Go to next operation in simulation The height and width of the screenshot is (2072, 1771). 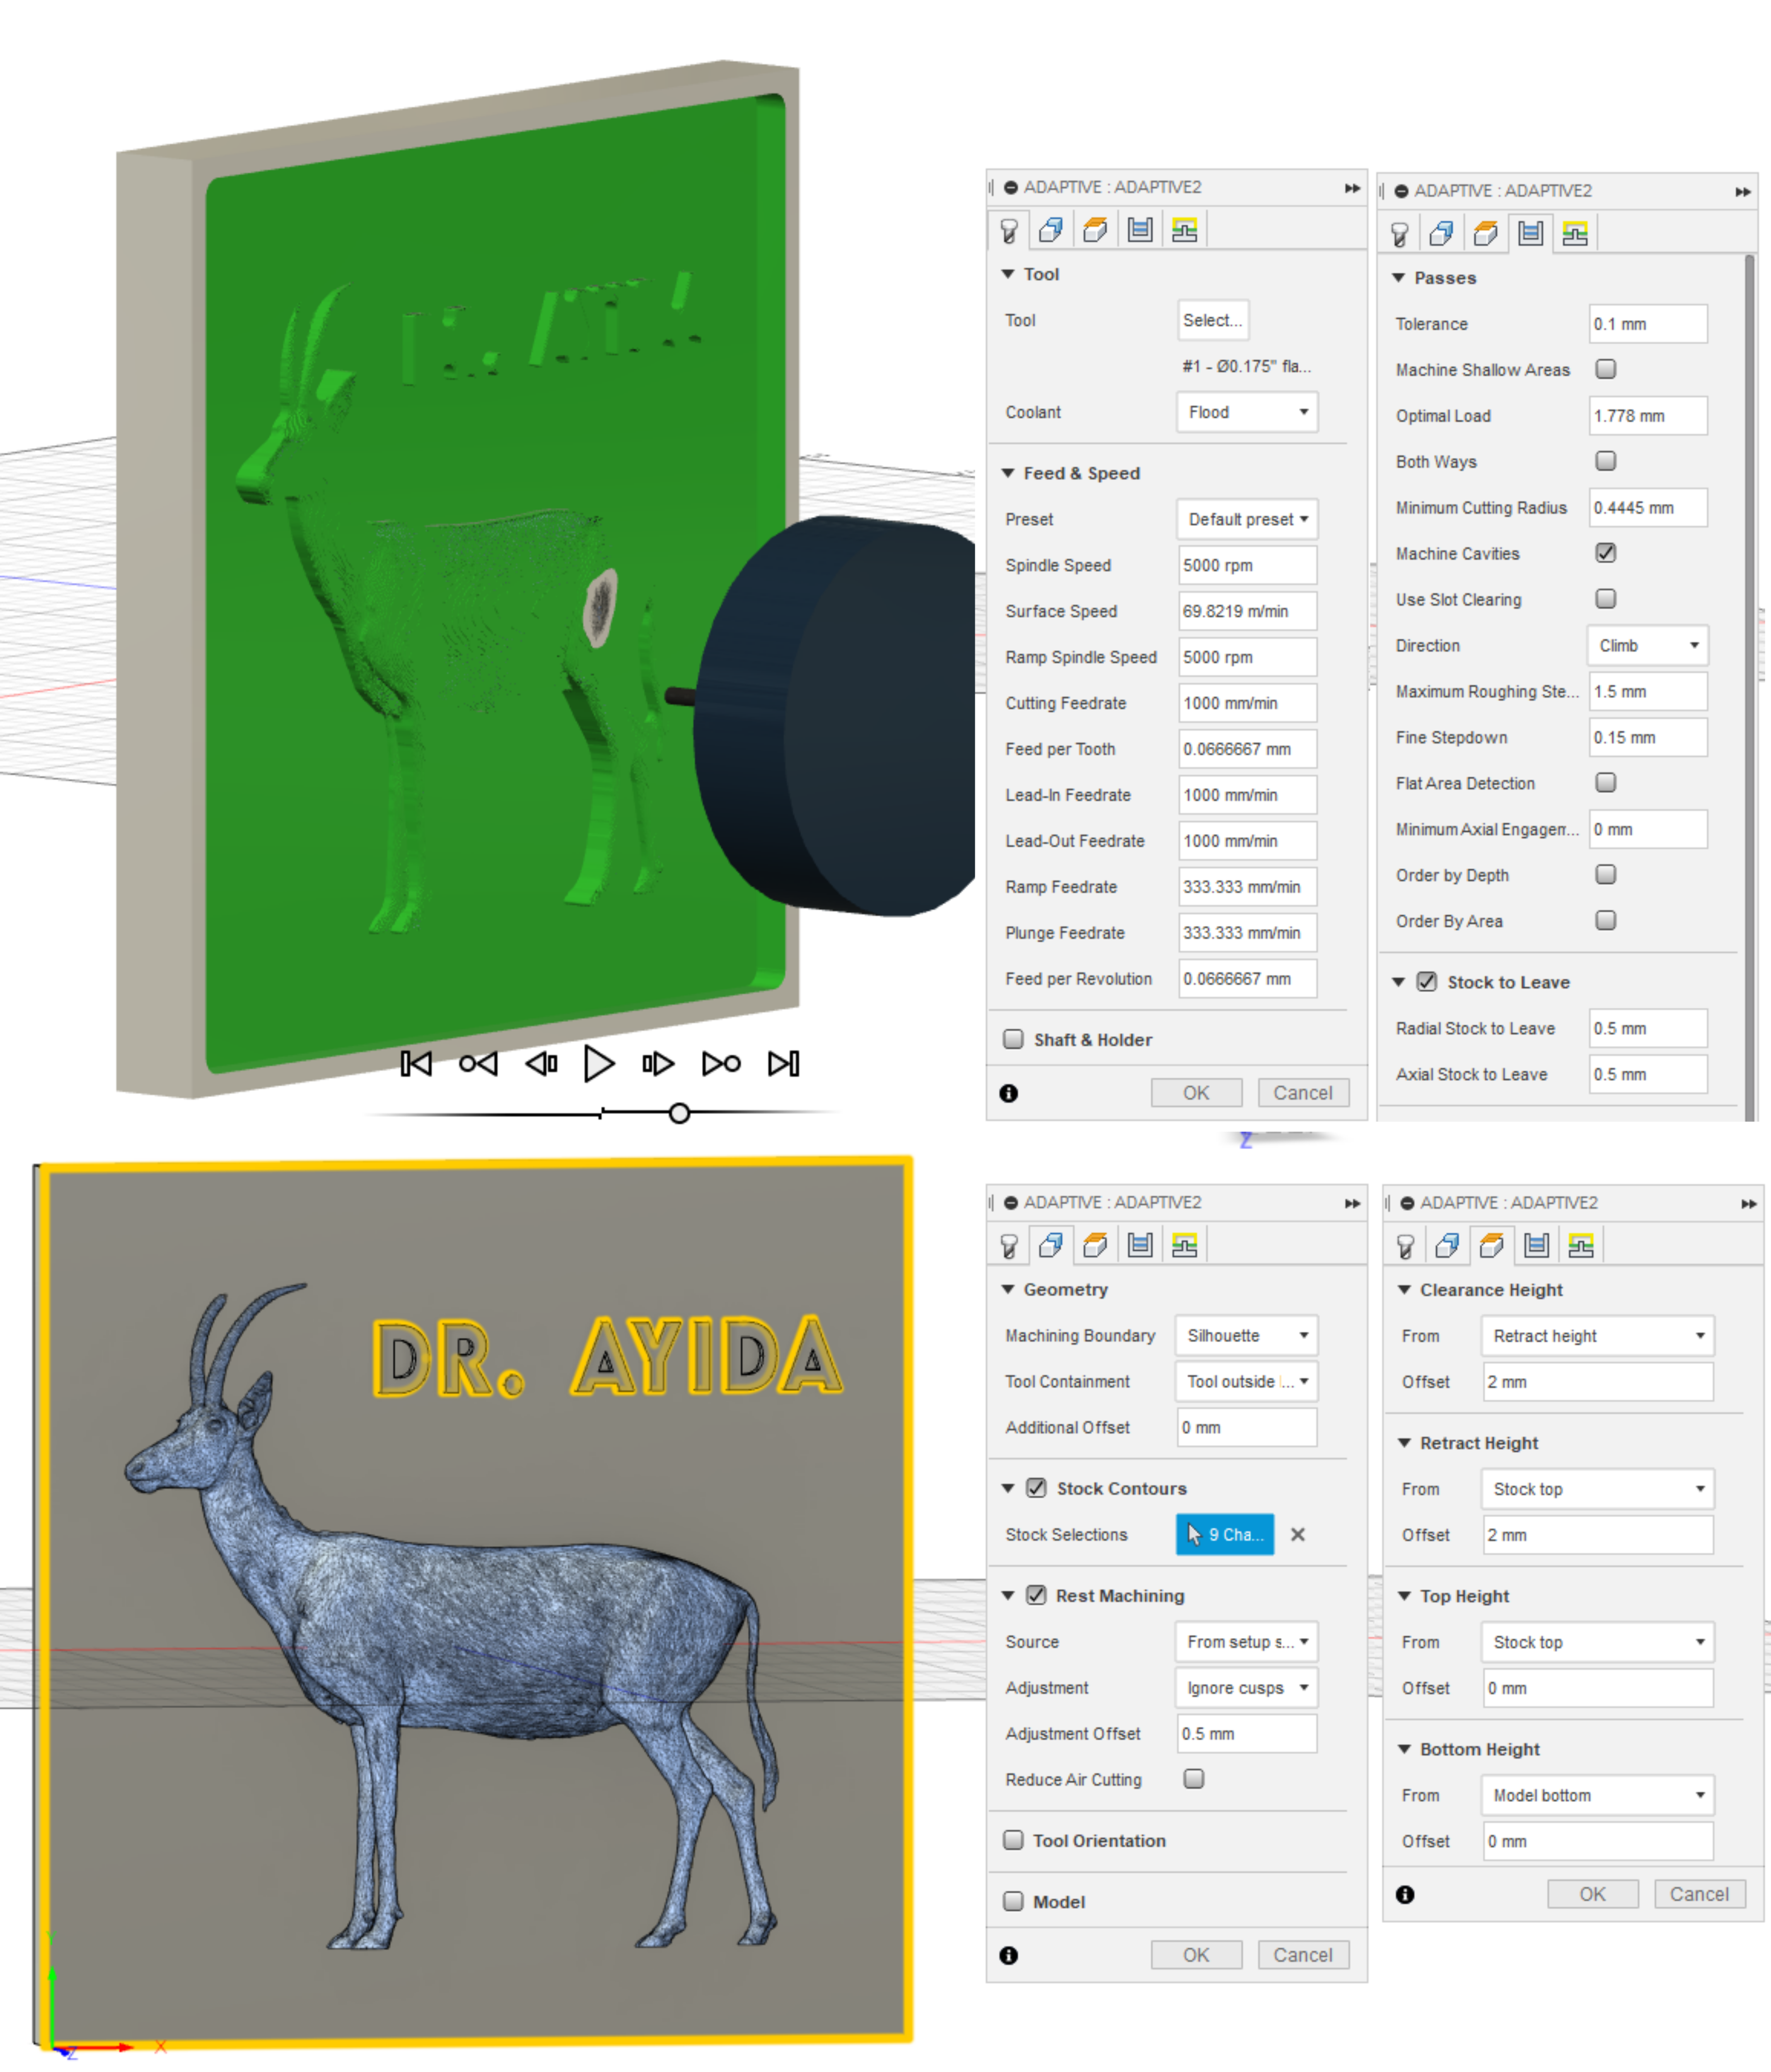720,1063
